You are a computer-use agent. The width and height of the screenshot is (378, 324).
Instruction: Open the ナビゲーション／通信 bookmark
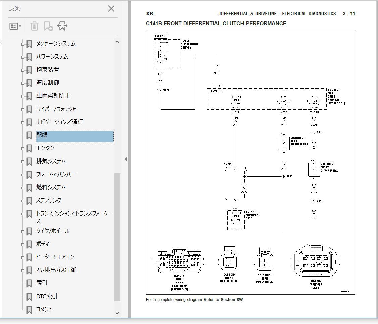tap(60, 122)
